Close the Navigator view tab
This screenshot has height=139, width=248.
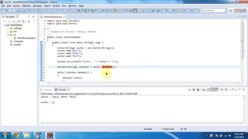point(17,17)
